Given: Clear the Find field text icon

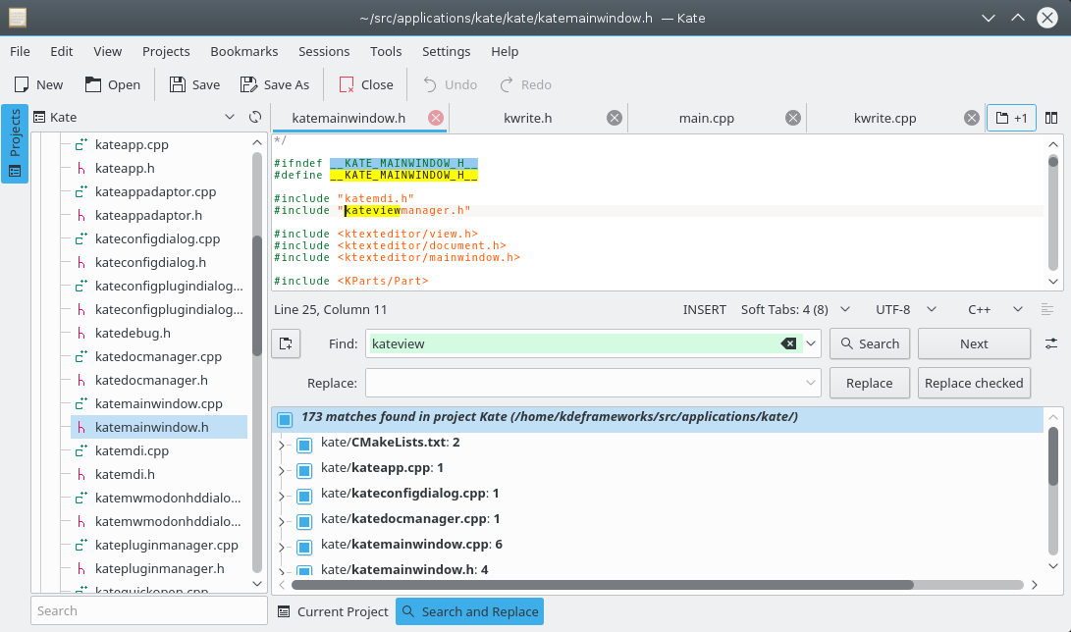Looking at the screenshot, I should click(x=788, y=343).
